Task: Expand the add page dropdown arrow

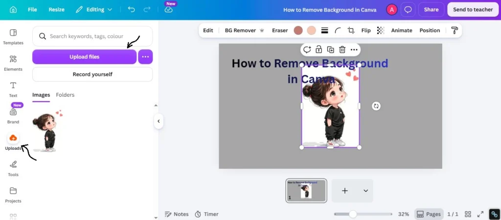Action: pos(366,191)
